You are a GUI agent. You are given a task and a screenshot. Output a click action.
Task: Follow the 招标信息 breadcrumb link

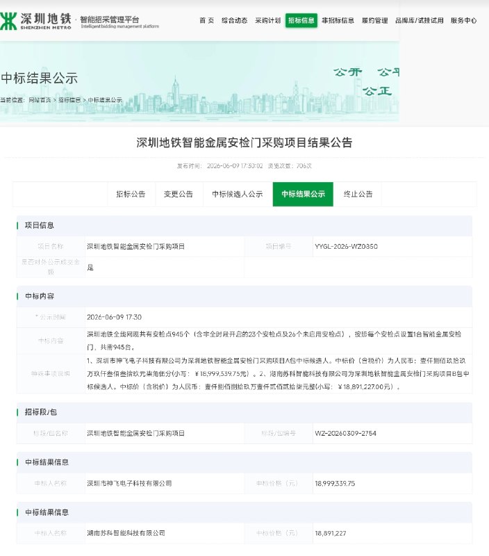pos(69,100)
